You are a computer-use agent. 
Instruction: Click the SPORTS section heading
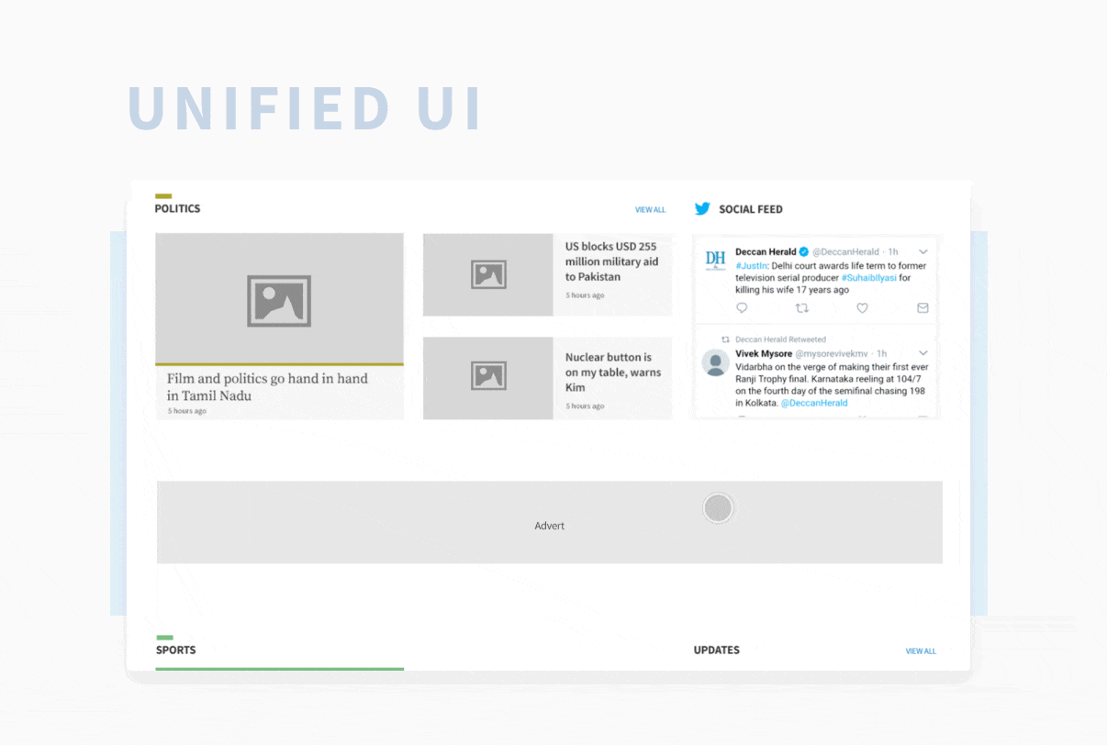pos(175,650)
